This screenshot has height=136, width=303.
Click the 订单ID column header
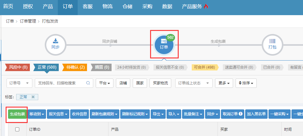click(34, 130)
